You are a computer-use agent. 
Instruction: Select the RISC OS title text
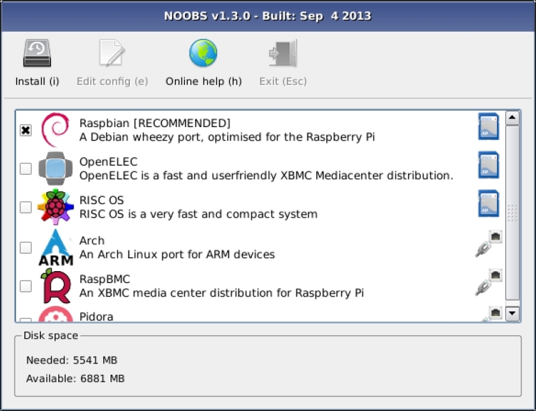(102, 200)
